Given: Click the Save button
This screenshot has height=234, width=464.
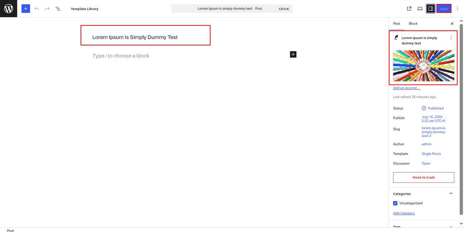Looking at the screenshot, I should pyautogui.click(x=444, y=9).
